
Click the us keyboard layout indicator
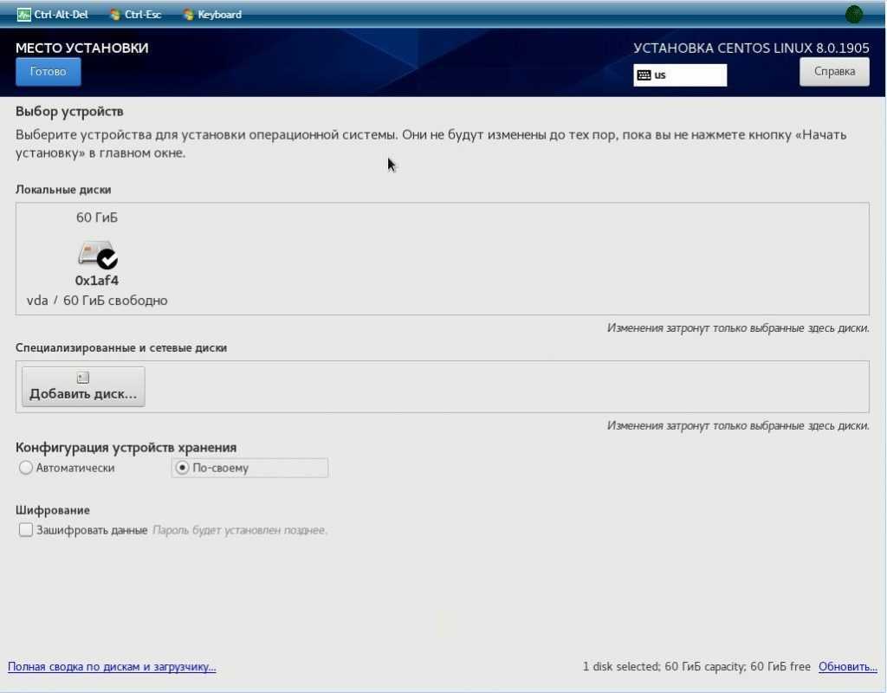[x=680, y=75]
